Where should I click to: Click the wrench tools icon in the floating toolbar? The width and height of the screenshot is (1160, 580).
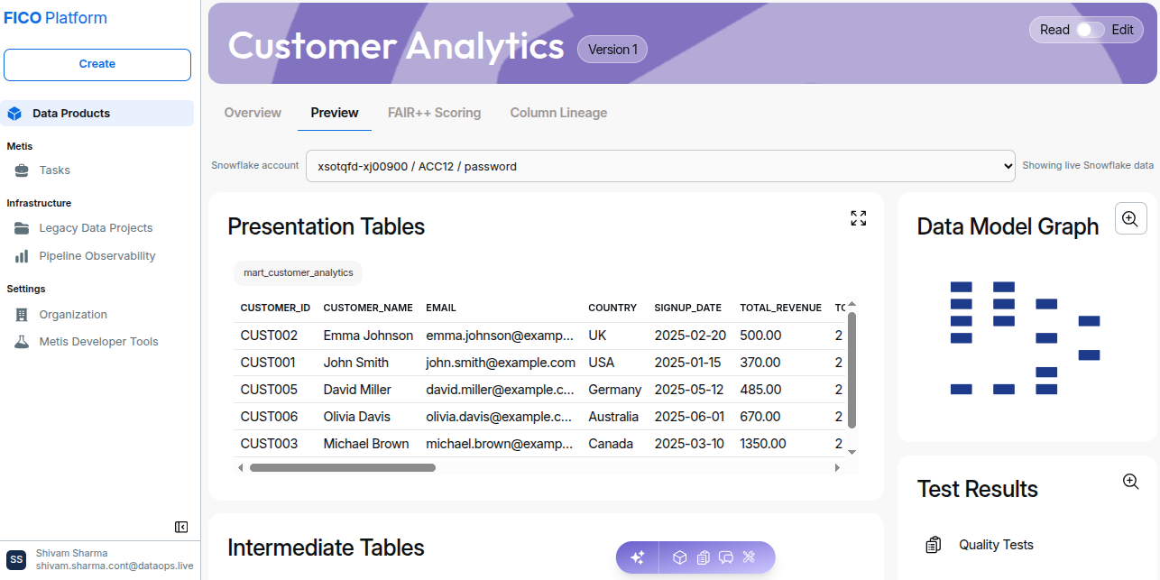tap(749, 557)
